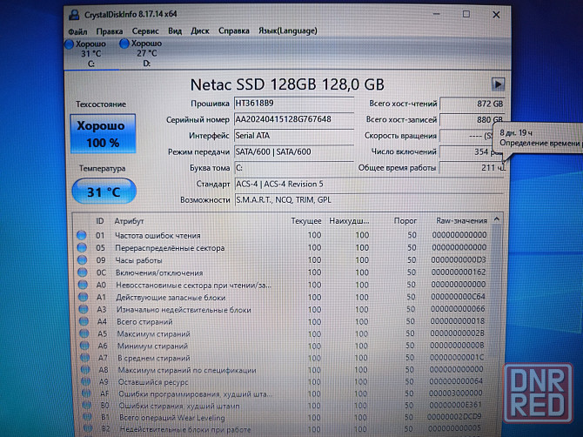The width and height of the screenshot is (583, 437).
Task: Open the Правка menu
Action: point(110,31)
